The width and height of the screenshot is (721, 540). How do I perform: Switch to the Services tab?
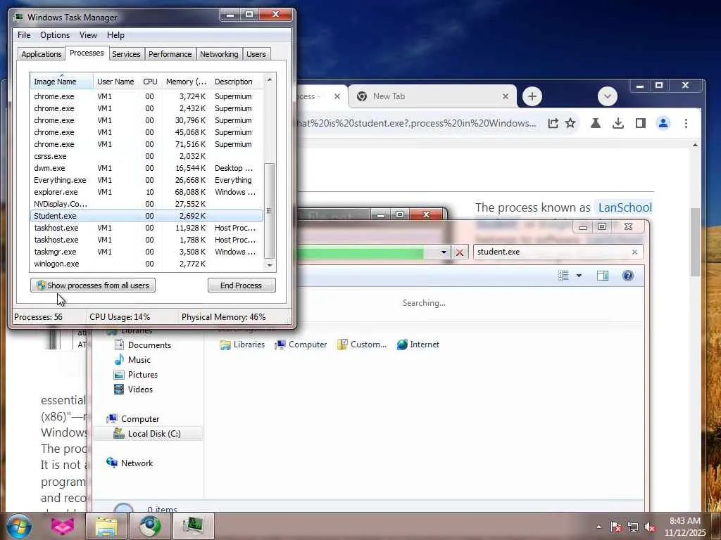[126, 54]
